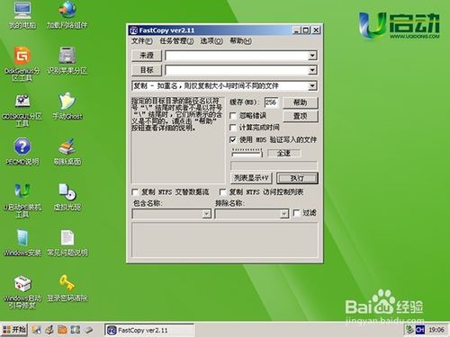Image resolution: width=450 pixels, height=337 pixels.
Task: Click the refresh desktop icon
Action: click(67, 151)
